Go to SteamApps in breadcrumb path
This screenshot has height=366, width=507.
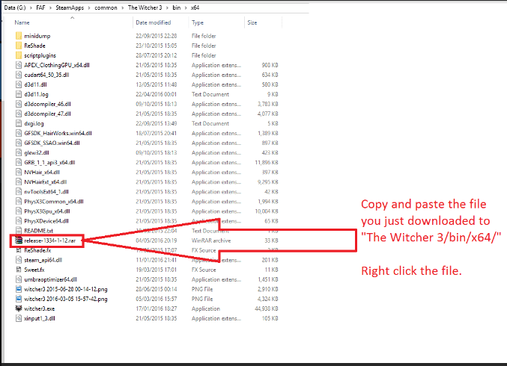[70, 7]
